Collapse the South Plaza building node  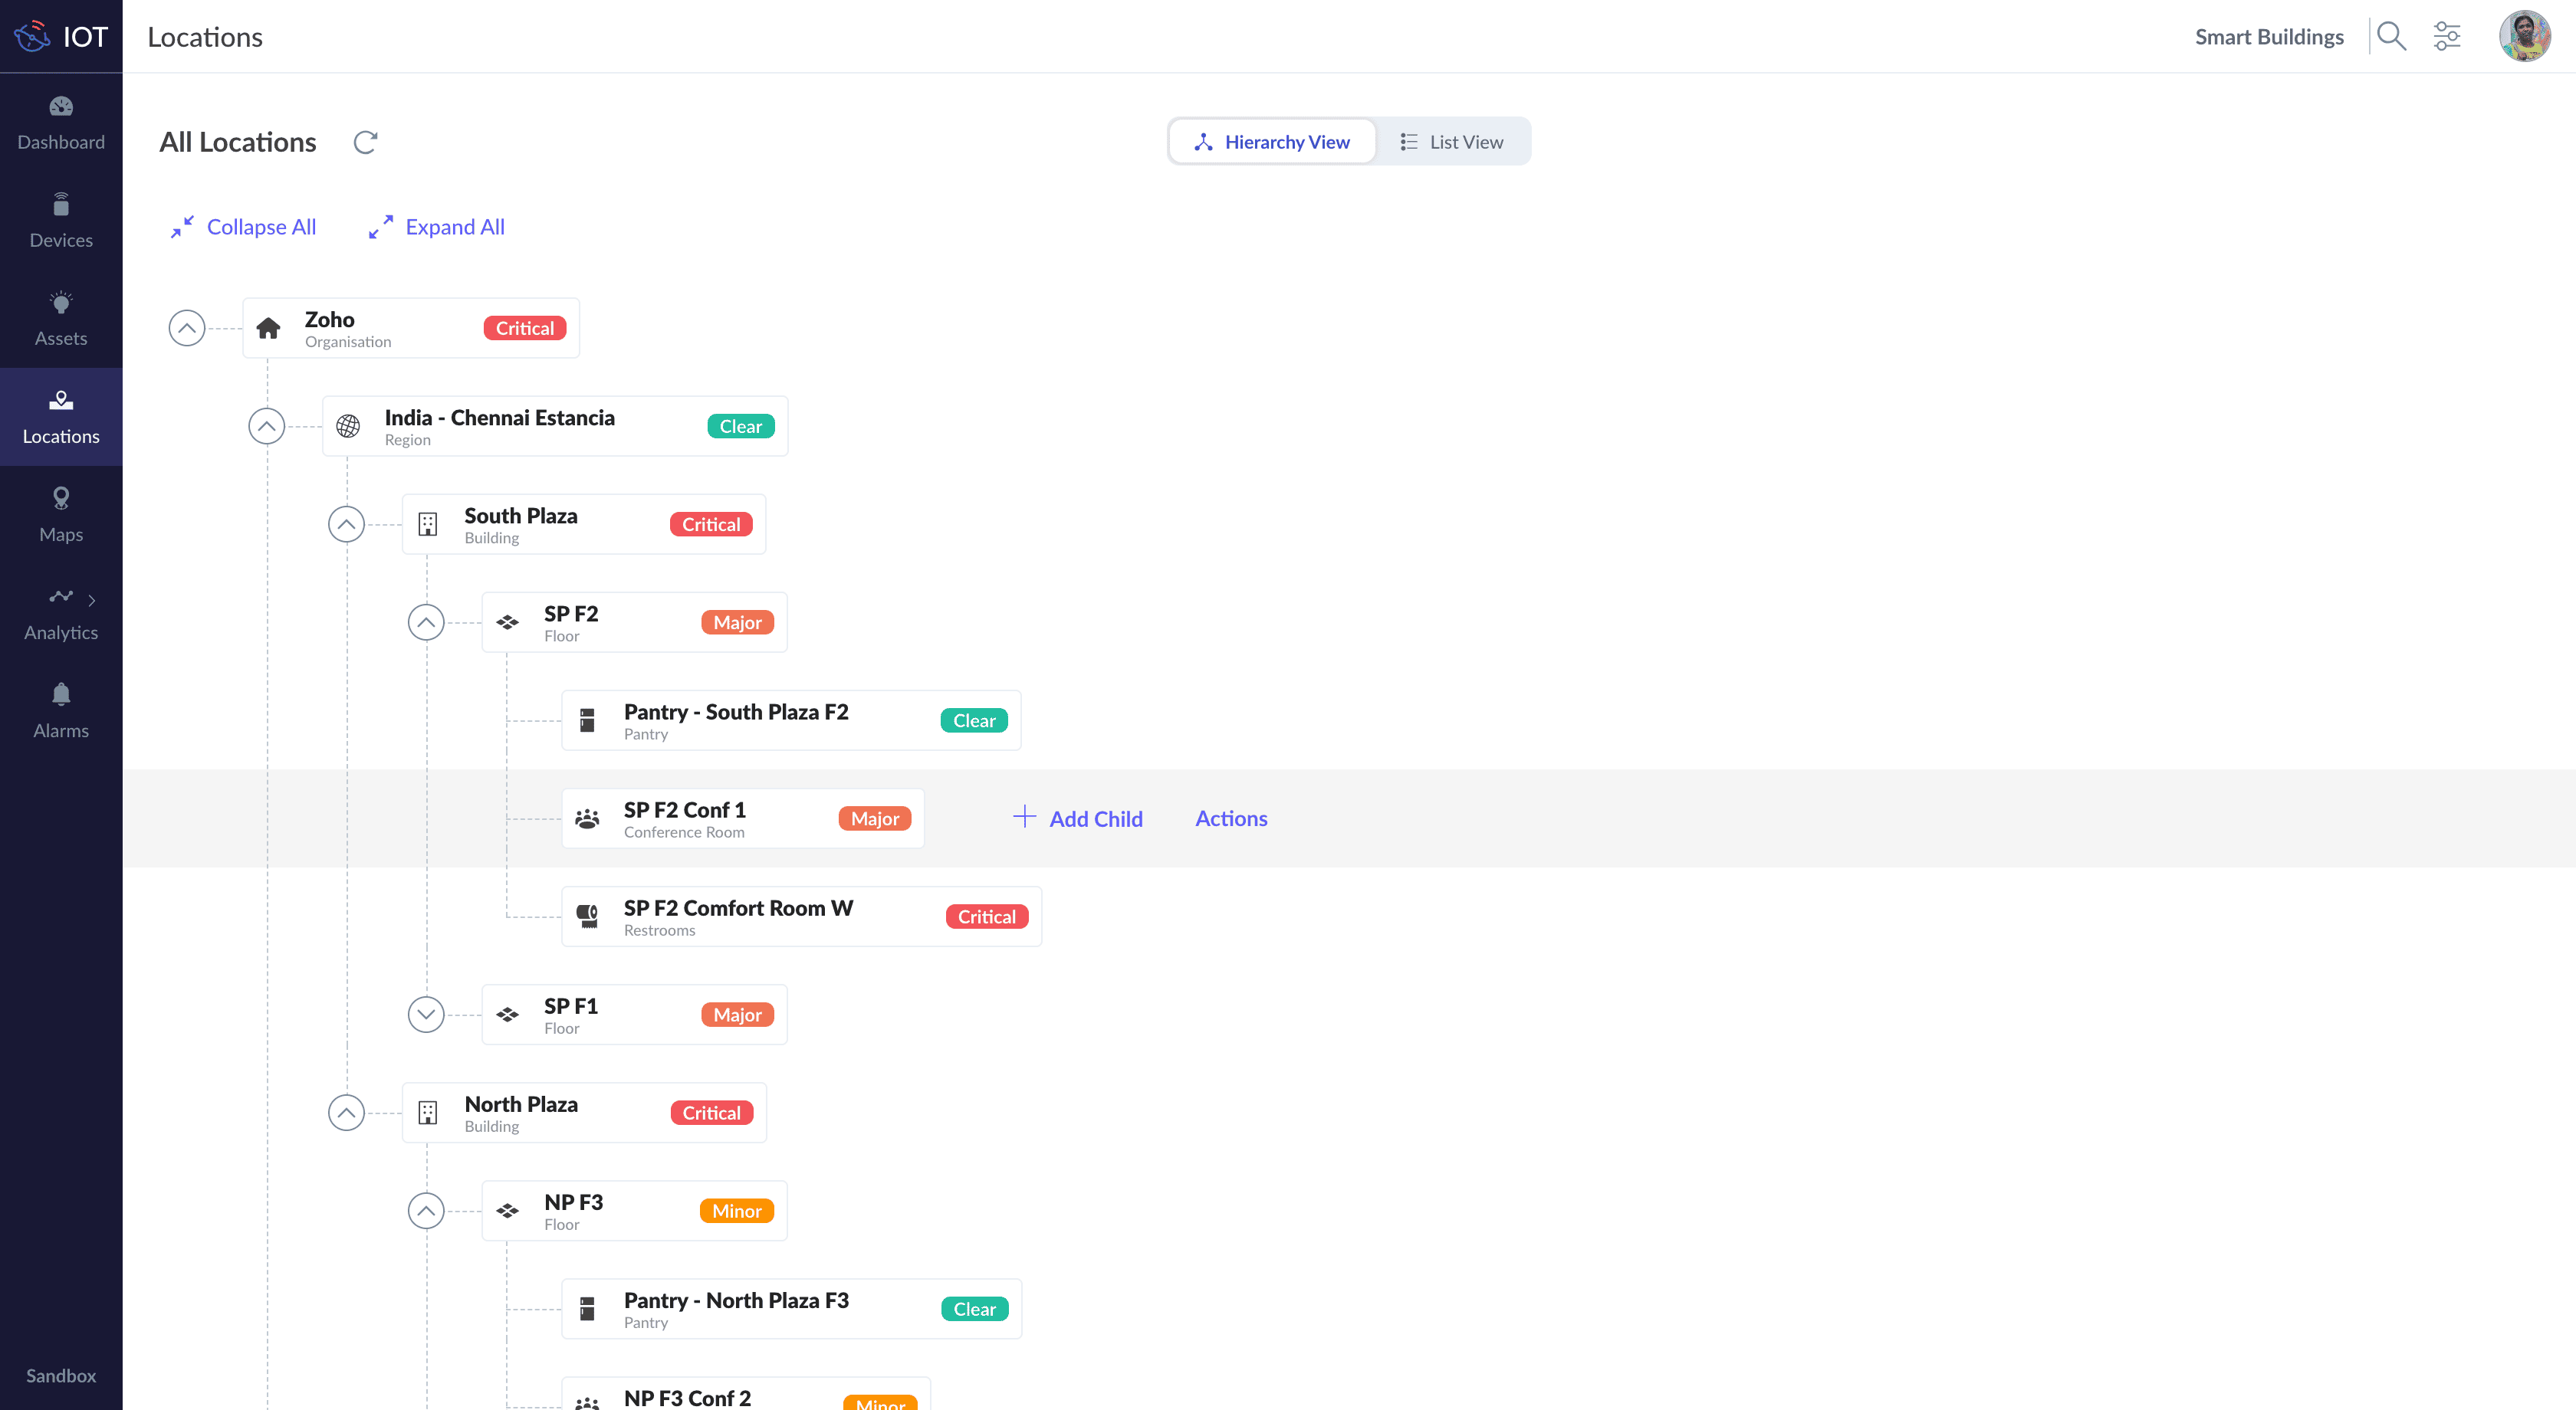click(346, 523)
